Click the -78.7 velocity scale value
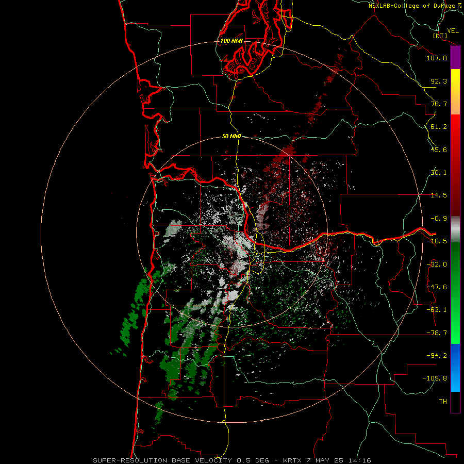This screenshot has width=464, height=464. tap(437, 333)
